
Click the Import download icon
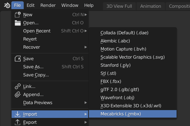click(18, 114)
